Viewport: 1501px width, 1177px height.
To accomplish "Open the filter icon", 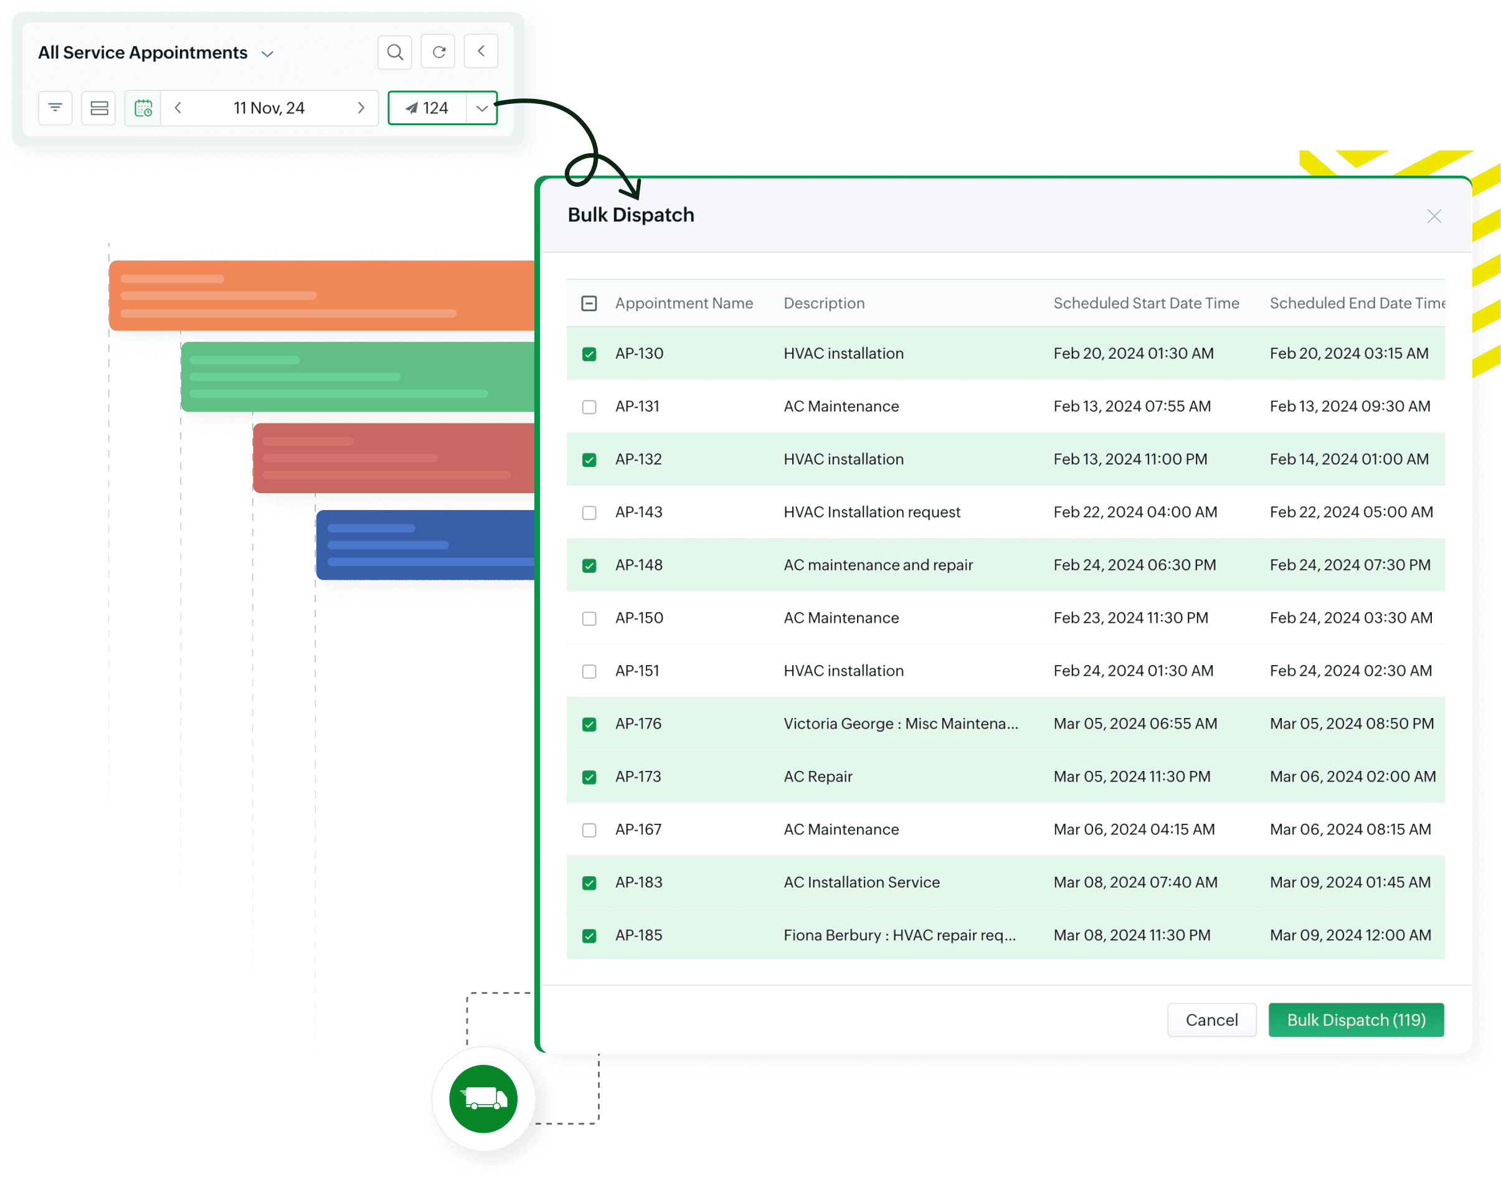I will click(55, 108).
